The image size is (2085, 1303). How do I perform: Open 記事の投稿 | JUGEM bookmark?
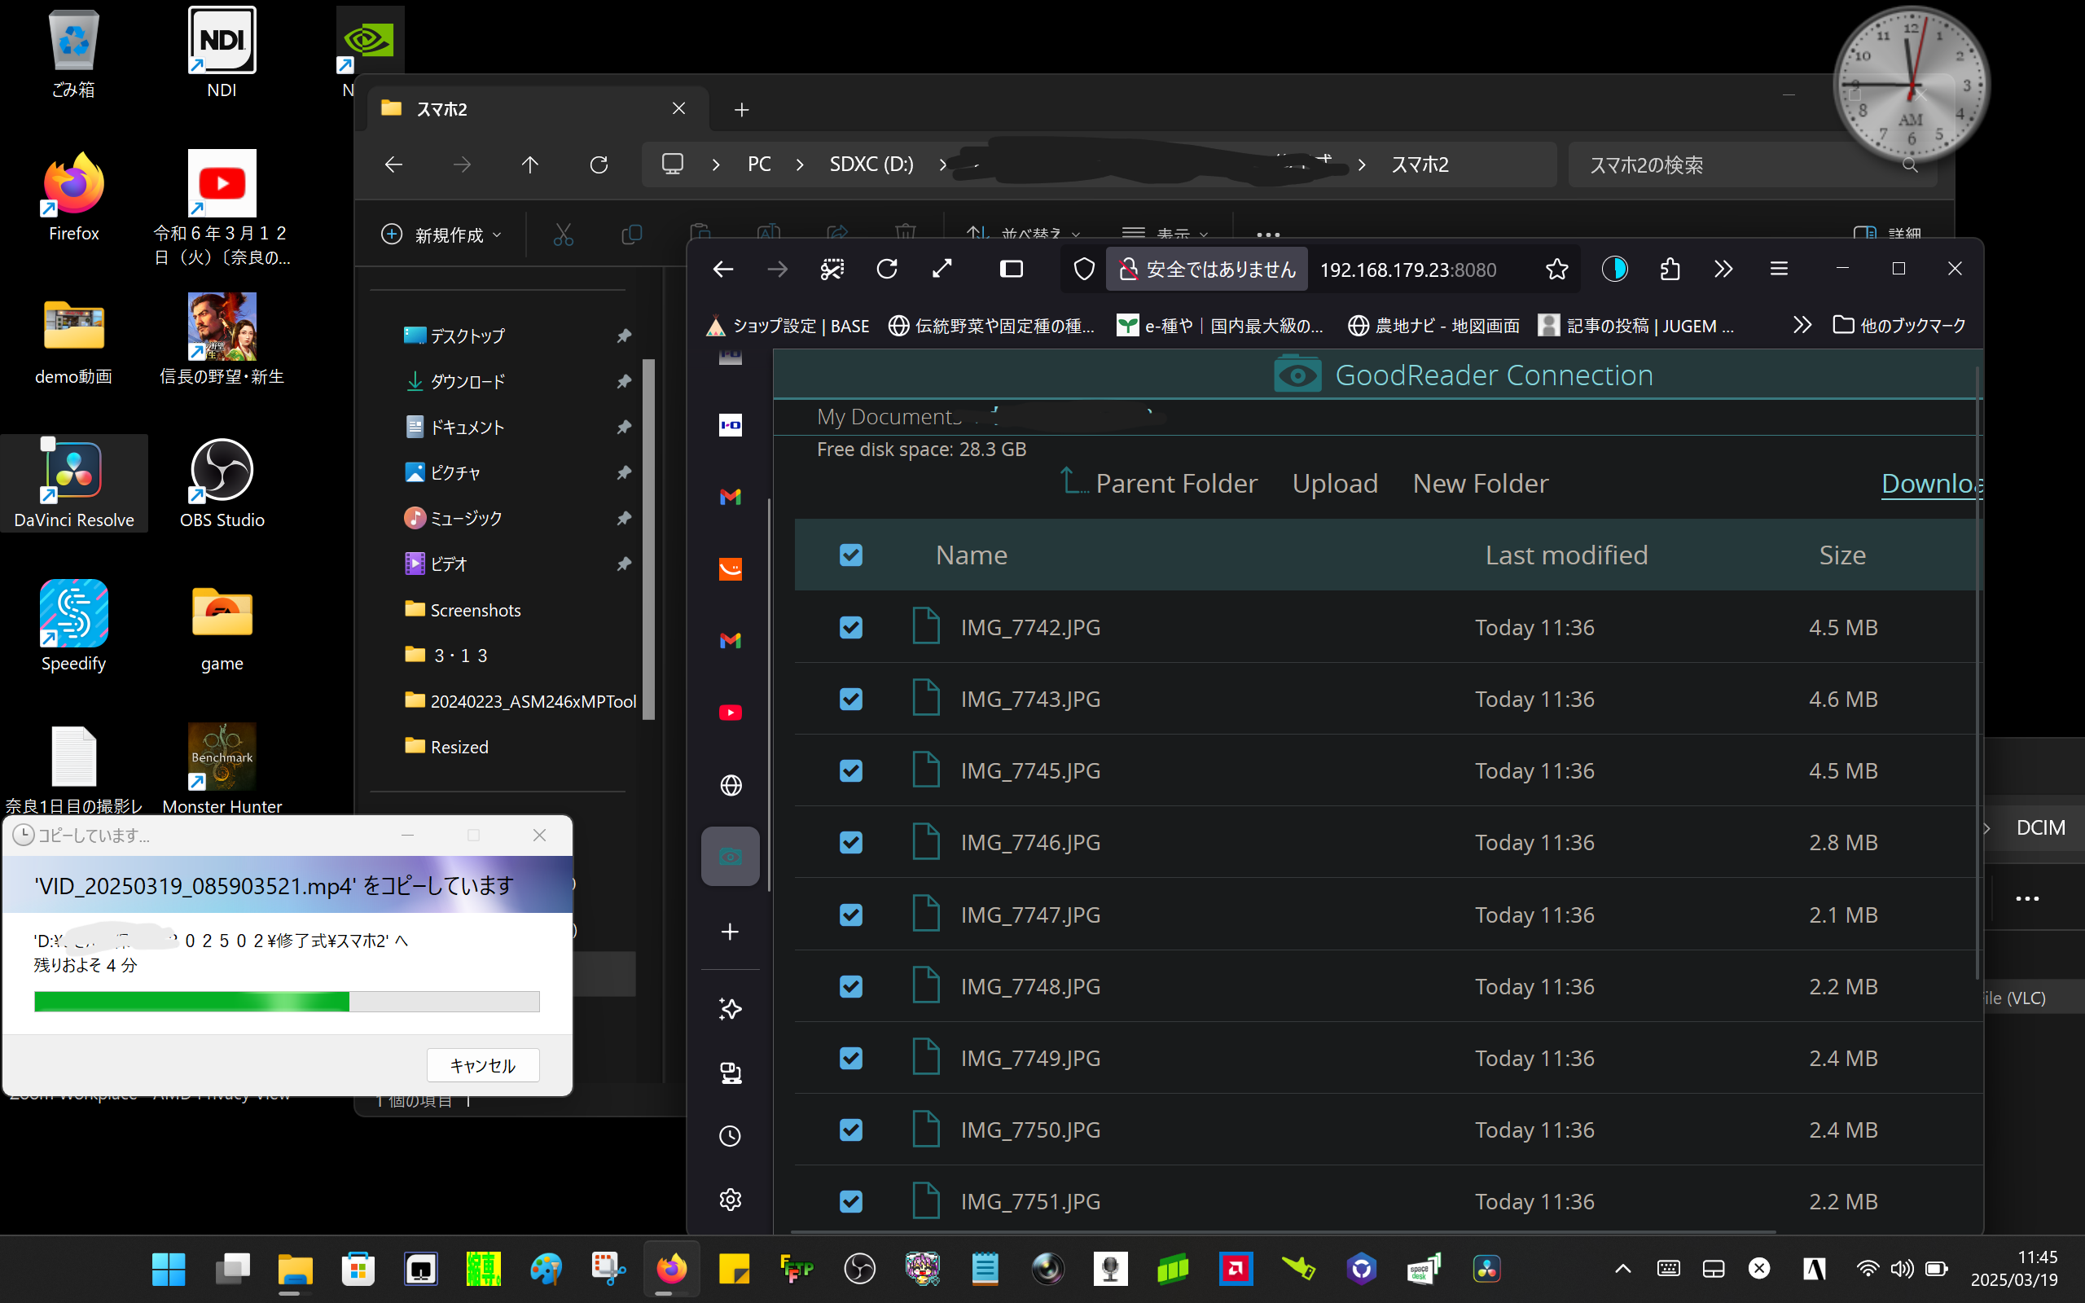coord(1635,325)
